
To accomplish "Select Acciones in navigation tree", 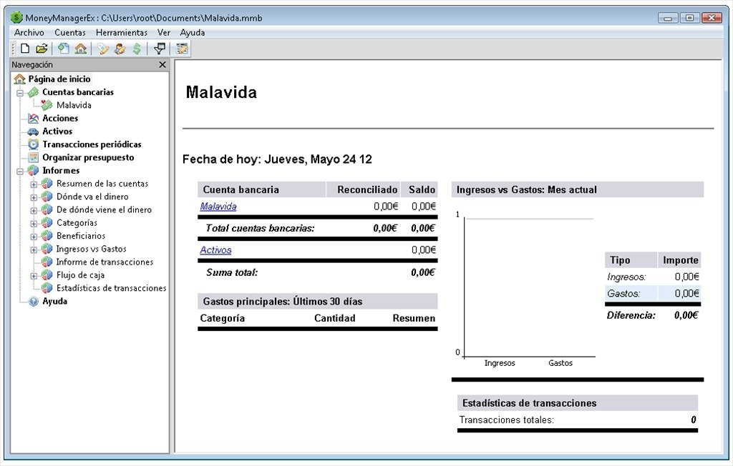I will [x=60, y=118].
